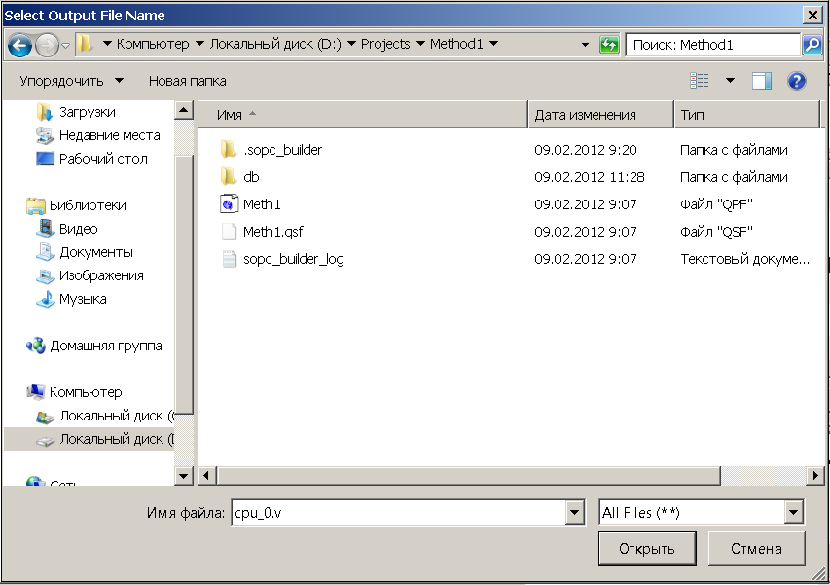Click the Компьютер breadcrumb in address bar
The height and width of the screenshot is (585, 830).
pyautogui.click(x=153, y=44)
